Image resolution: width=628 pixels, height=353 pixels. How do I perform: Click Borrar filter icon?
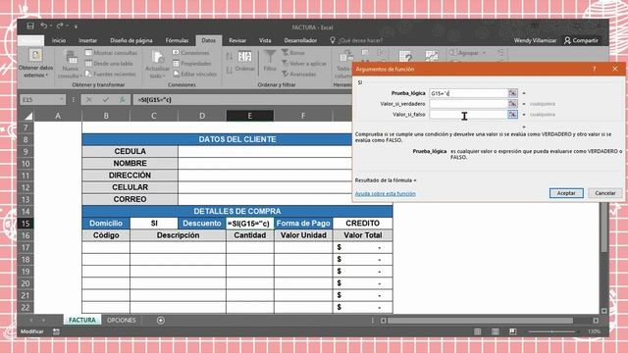click(285, 52)
